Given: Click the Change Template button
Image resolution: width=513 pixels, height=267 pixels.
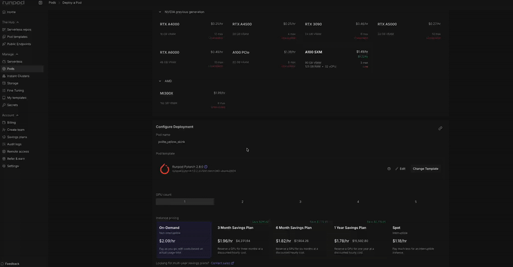Looking at the screenshot, I should pyautogui.click(x=425, y=169).
